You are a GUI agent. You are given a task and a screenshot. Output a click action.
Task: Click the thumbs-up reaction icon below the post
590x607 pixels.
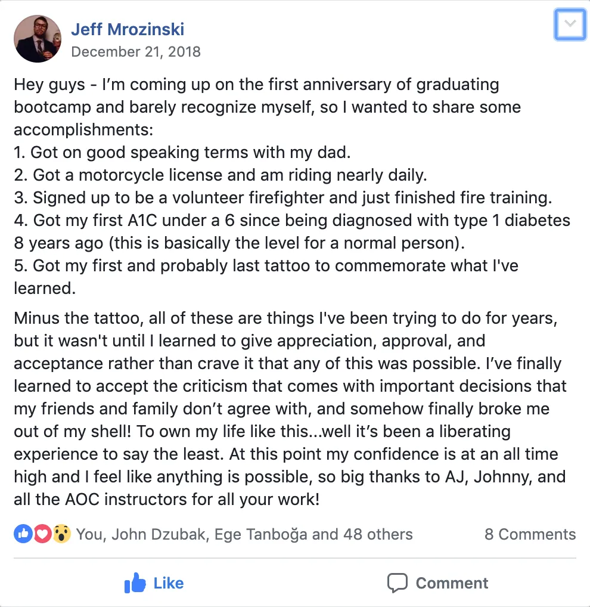[23, 533]
